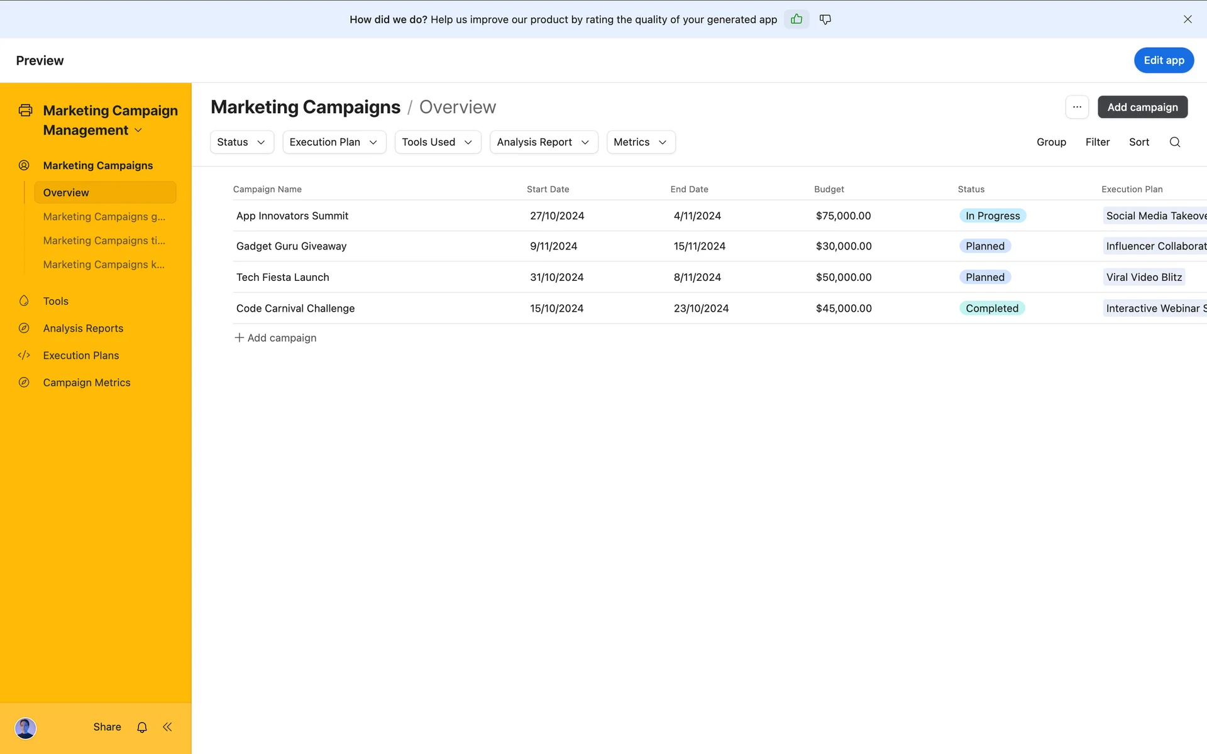Open the three-dot more options button
This screenshot has width=1207, height=754.
(x=1077, y=107)
